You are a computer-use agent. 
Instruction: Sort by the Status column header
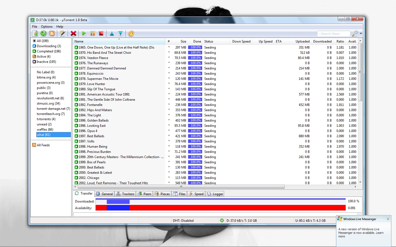(216, 41)
